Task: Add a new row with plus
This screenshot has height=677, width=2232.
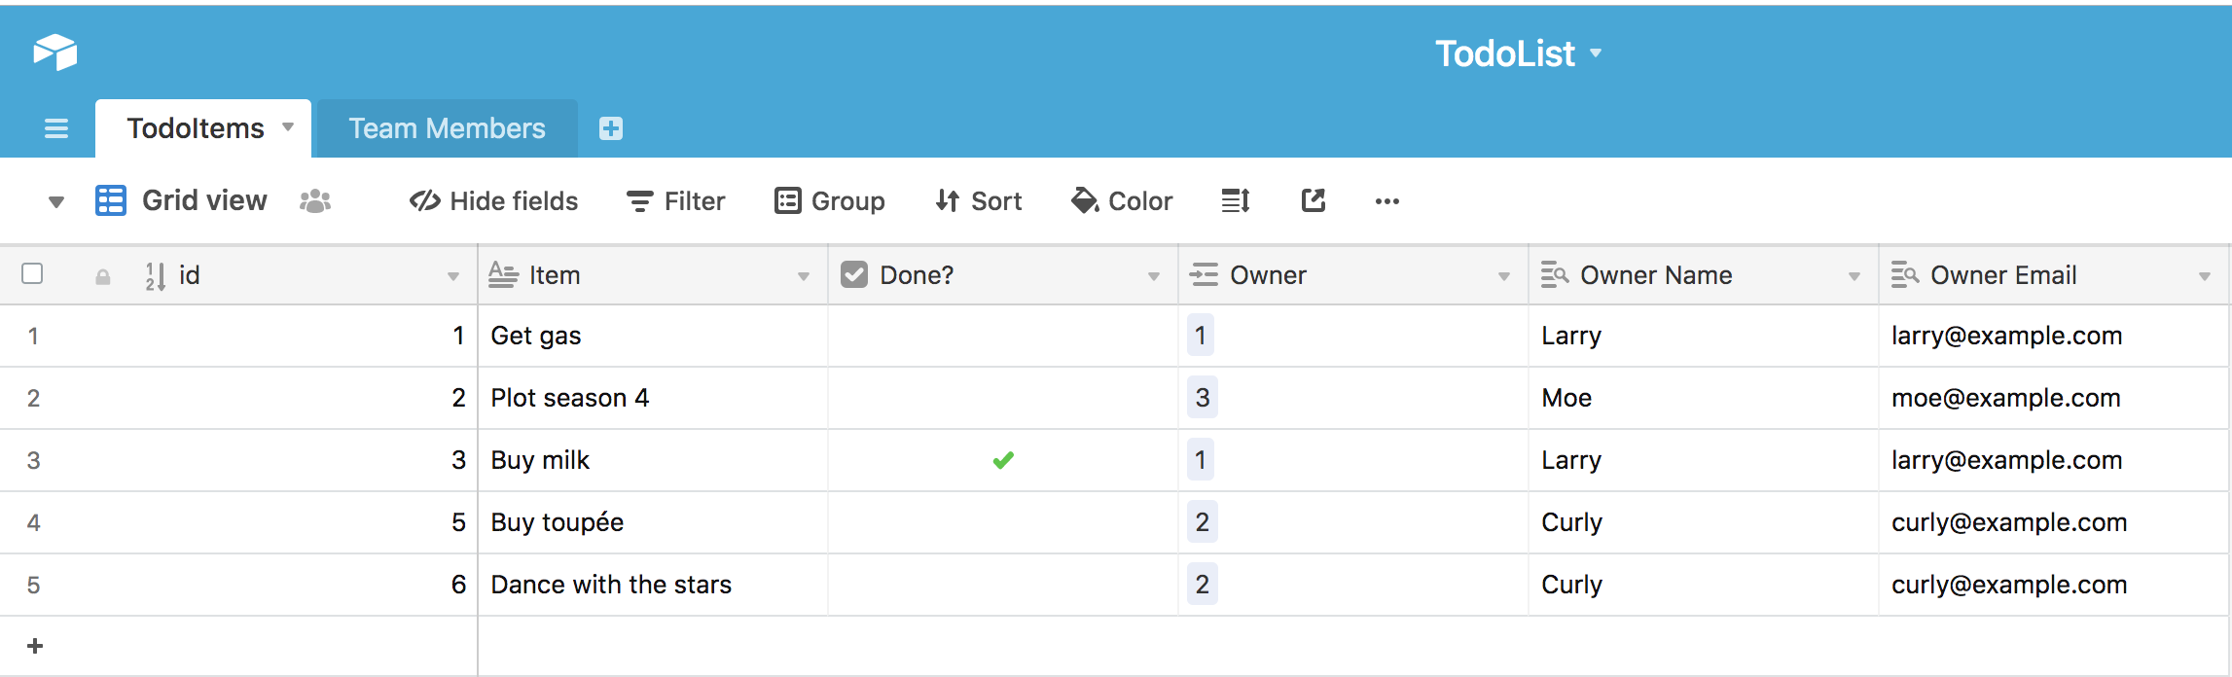Action: tap(35, 646)
